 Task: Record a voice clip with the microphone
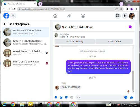point(56,97)
